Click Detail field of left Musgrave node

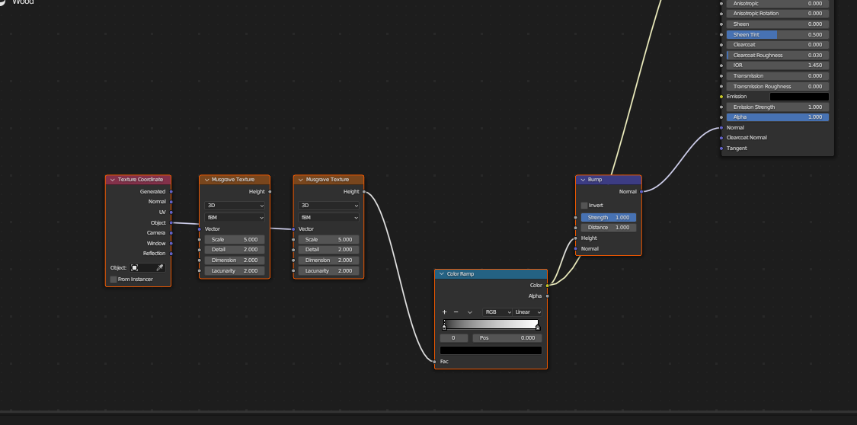point(235,250)
